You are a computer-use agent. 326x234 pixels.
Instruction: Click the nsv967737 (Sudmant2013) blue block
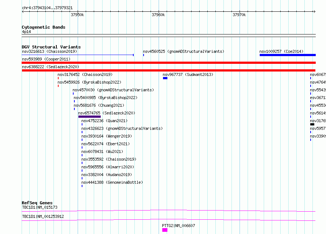(165, 78)
